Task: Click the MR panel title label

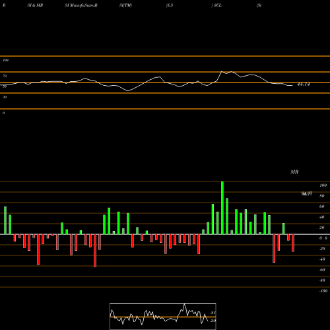Action: tap(294, 172)
